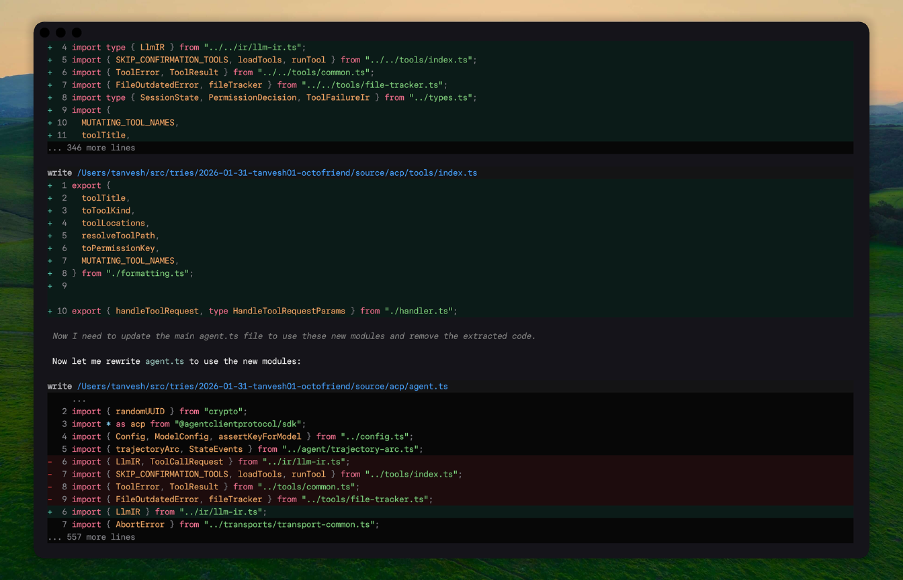This screenshot has height=580, width=903.
Task: Expand the "557 more lines" collapsed section
Action: [x=91, y=537]
